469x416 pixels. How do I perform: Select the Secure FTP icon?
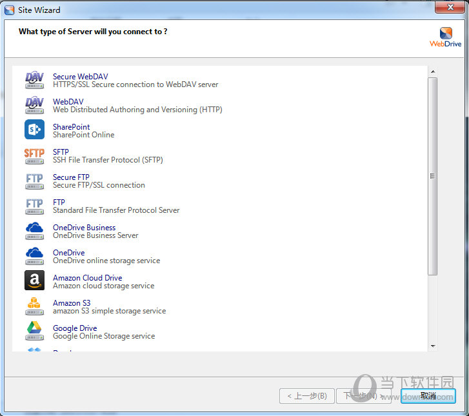click(34, 181)
